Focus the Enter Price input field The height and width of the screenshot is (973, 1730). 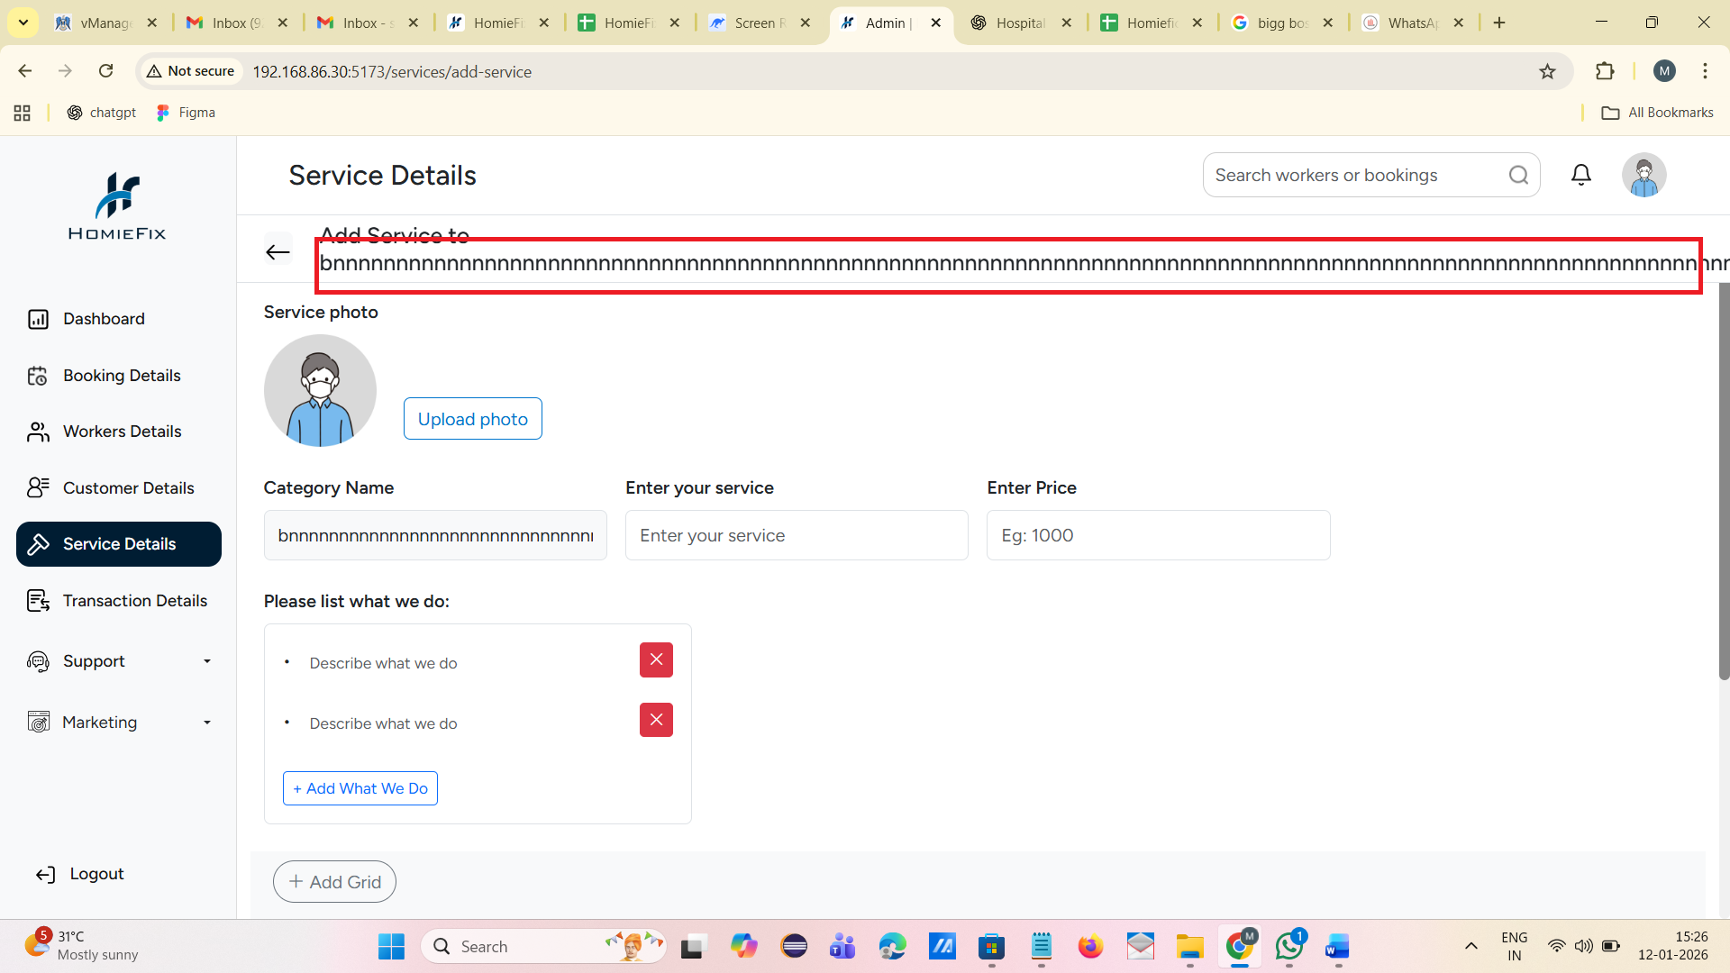[x=1158, y=535]
